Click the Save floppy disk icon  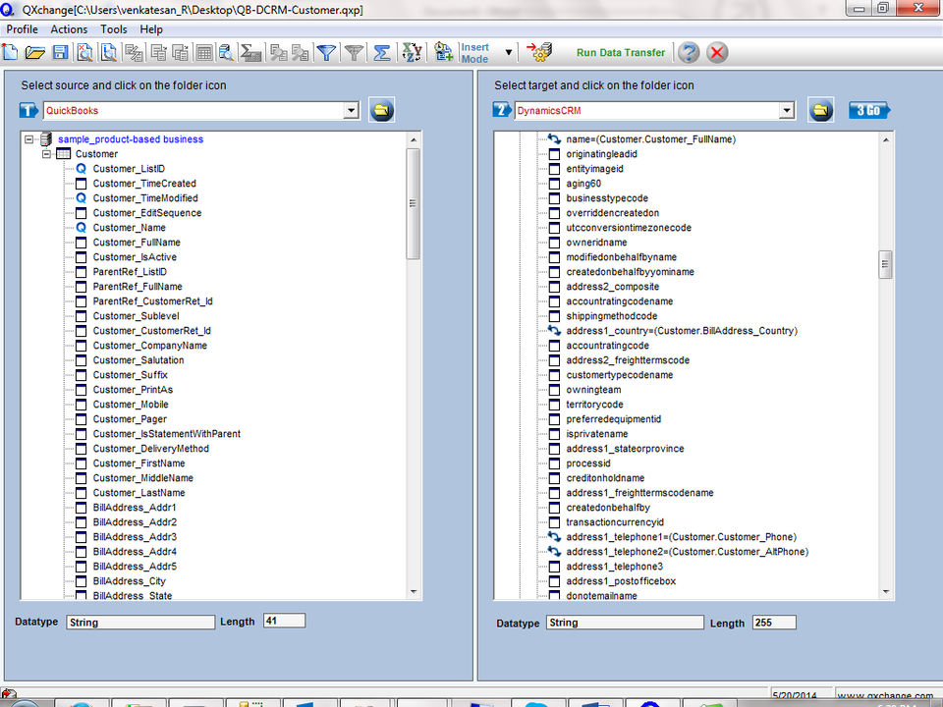tap(60, 53)
